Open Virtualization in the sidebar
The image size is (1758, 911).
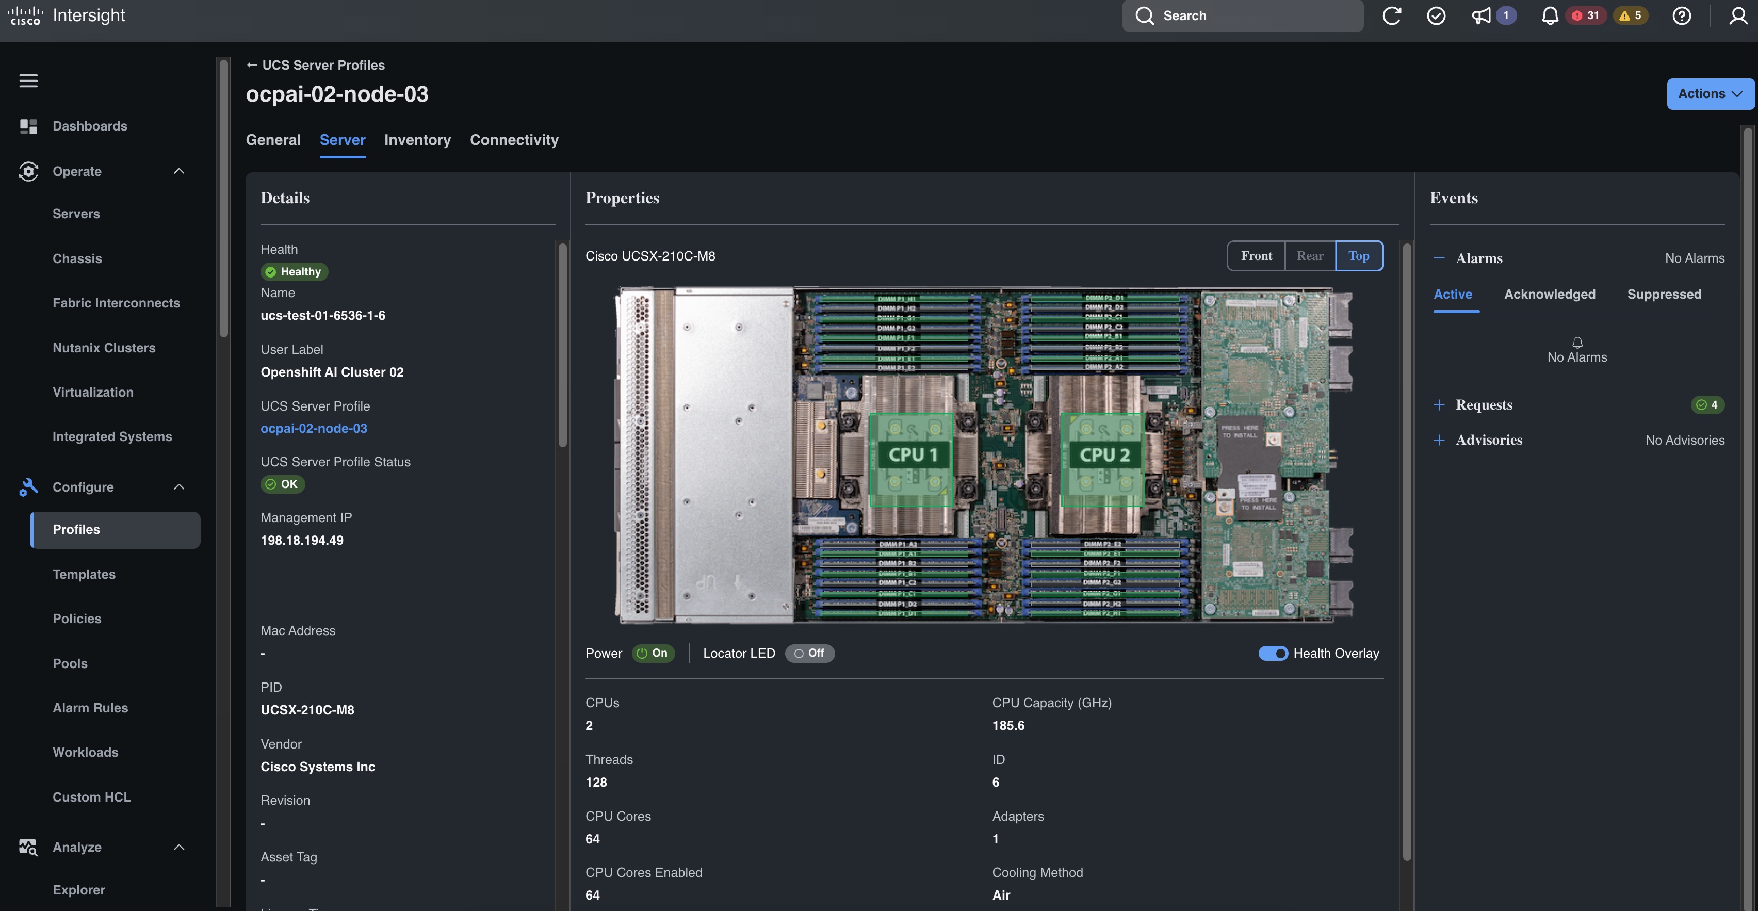pos(93,393)
